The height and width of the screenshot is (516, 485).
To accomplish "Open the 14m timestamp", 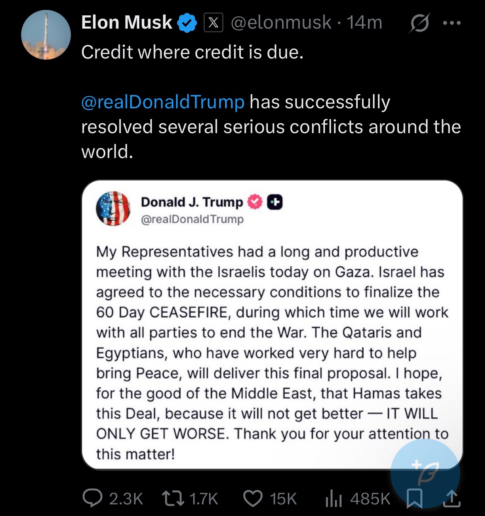I will [364, 23].
